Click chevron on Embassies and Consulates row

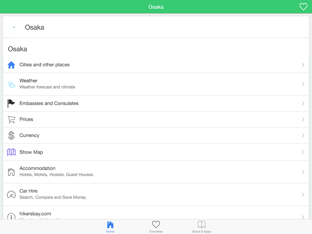303,104
